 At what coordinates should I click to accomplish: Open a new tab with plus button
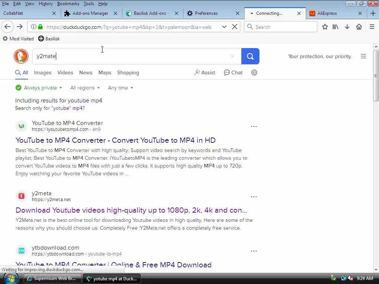click(373, 13)
